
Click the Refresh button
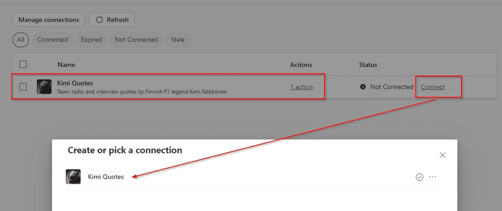click(112, 20)
